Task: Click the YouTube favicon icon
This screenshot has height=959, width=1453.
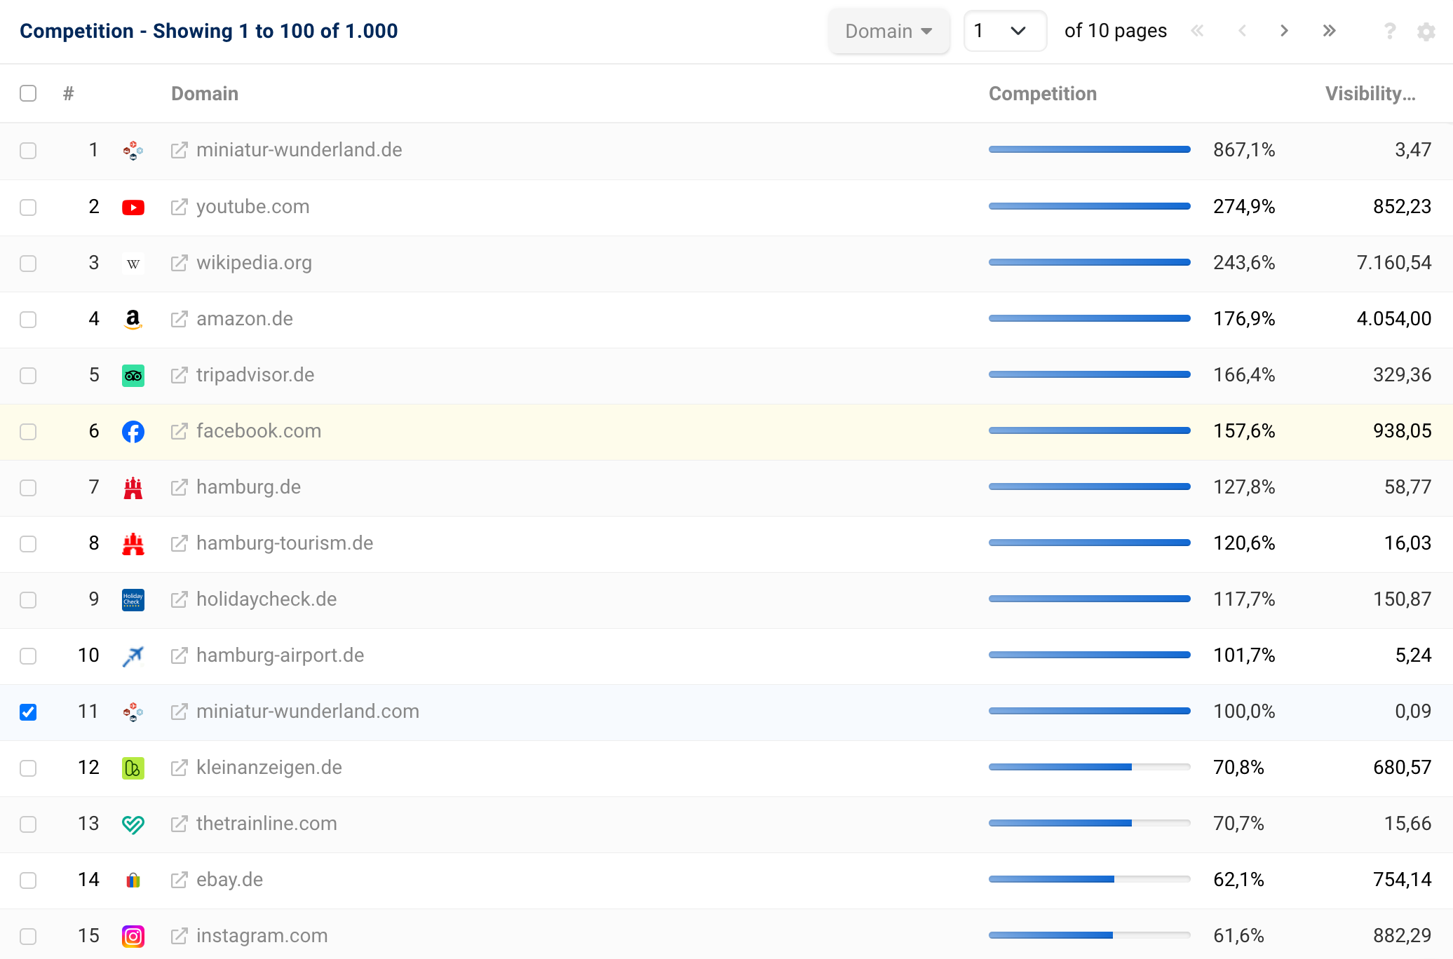Action: pos(133,205)
